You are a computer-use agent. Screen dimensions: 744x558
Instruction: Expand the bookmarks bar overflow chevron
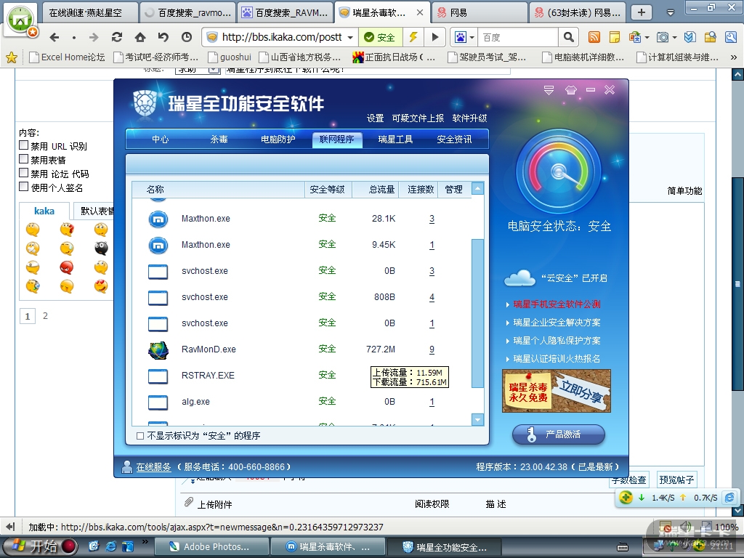pyautogui.click(x=733, y=57)
